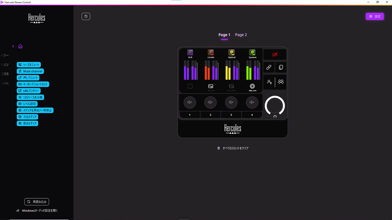
Task: Toggle mute button above slot 1
Action: [190, 102]
